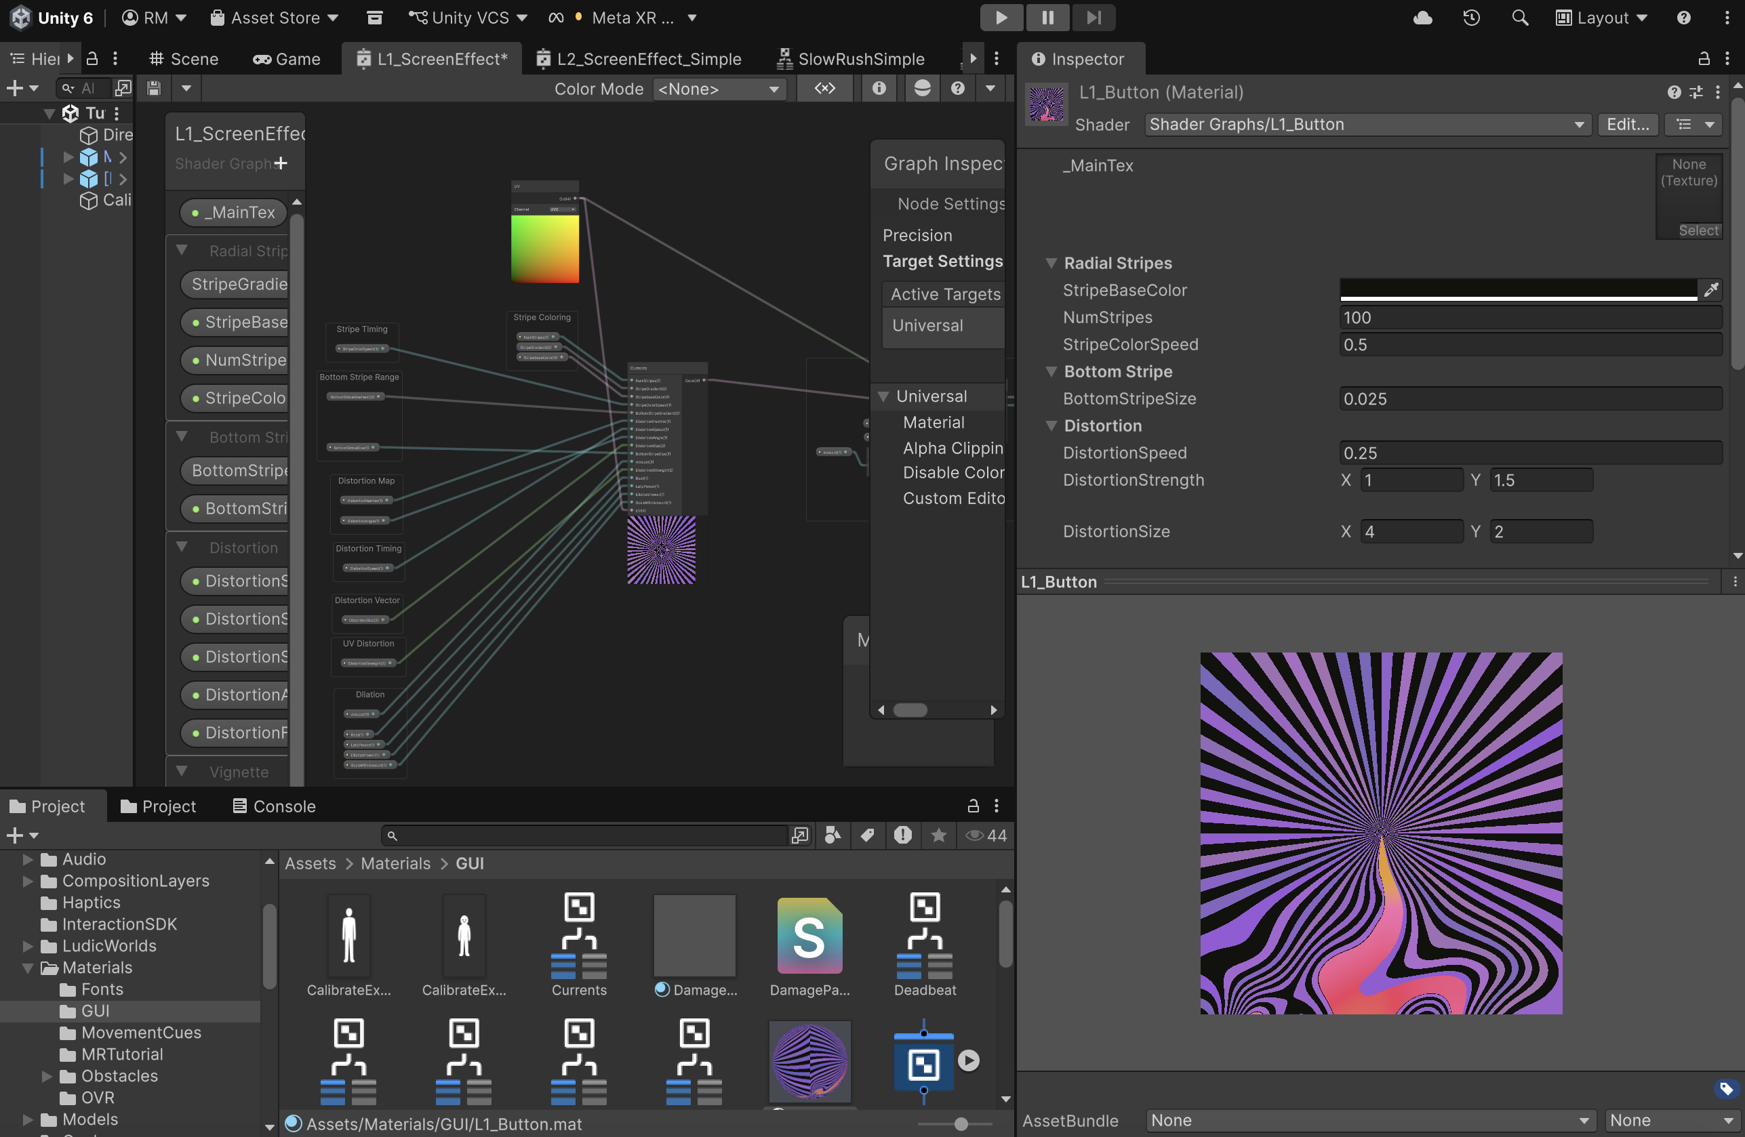Click the Project search field

point(584,835)
